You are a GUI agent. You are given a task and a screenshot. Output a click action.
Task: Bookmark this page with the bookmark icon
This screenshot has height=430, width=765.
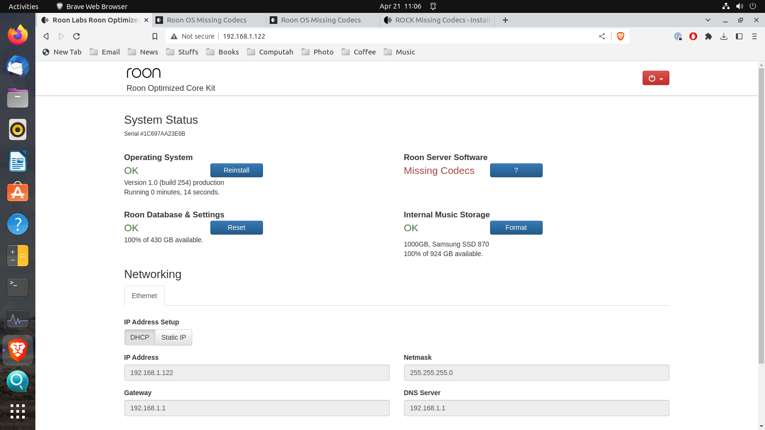pyautogui.click(x=155, y=36)
